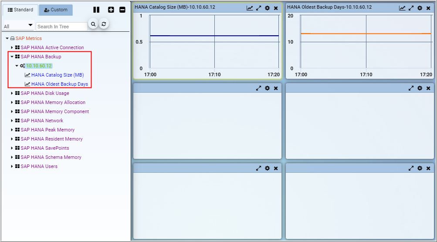The width and height of the screenshot is (437, 242).
Task: Open settings of middle-right empty panel
Action: [x=420, y=88]
